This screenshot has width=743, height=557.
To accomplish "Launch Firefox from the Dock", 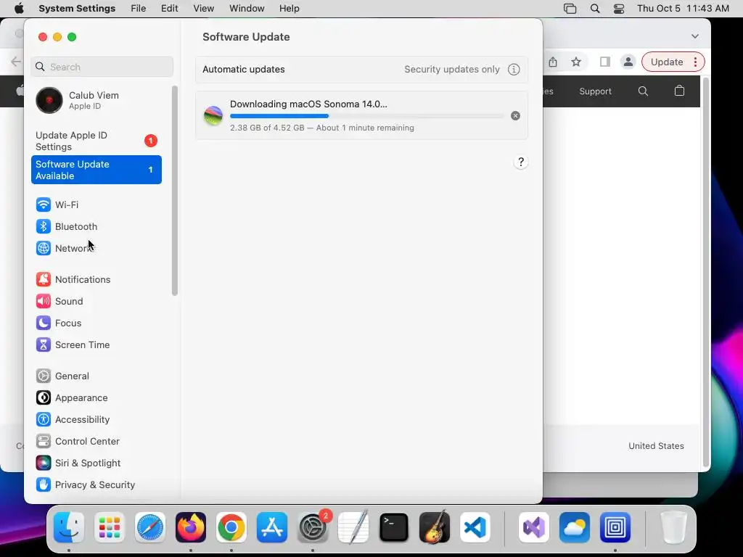I will click(x=191, y=527).
